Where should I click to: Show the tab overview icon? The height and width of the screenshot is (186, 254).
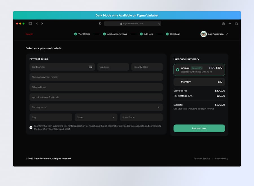(236, 24)
